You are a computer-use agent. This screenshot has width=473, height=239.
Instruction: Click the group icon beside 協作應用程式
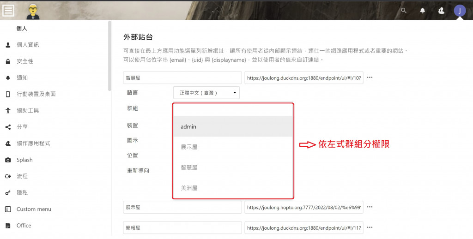[x=8, y=143]
